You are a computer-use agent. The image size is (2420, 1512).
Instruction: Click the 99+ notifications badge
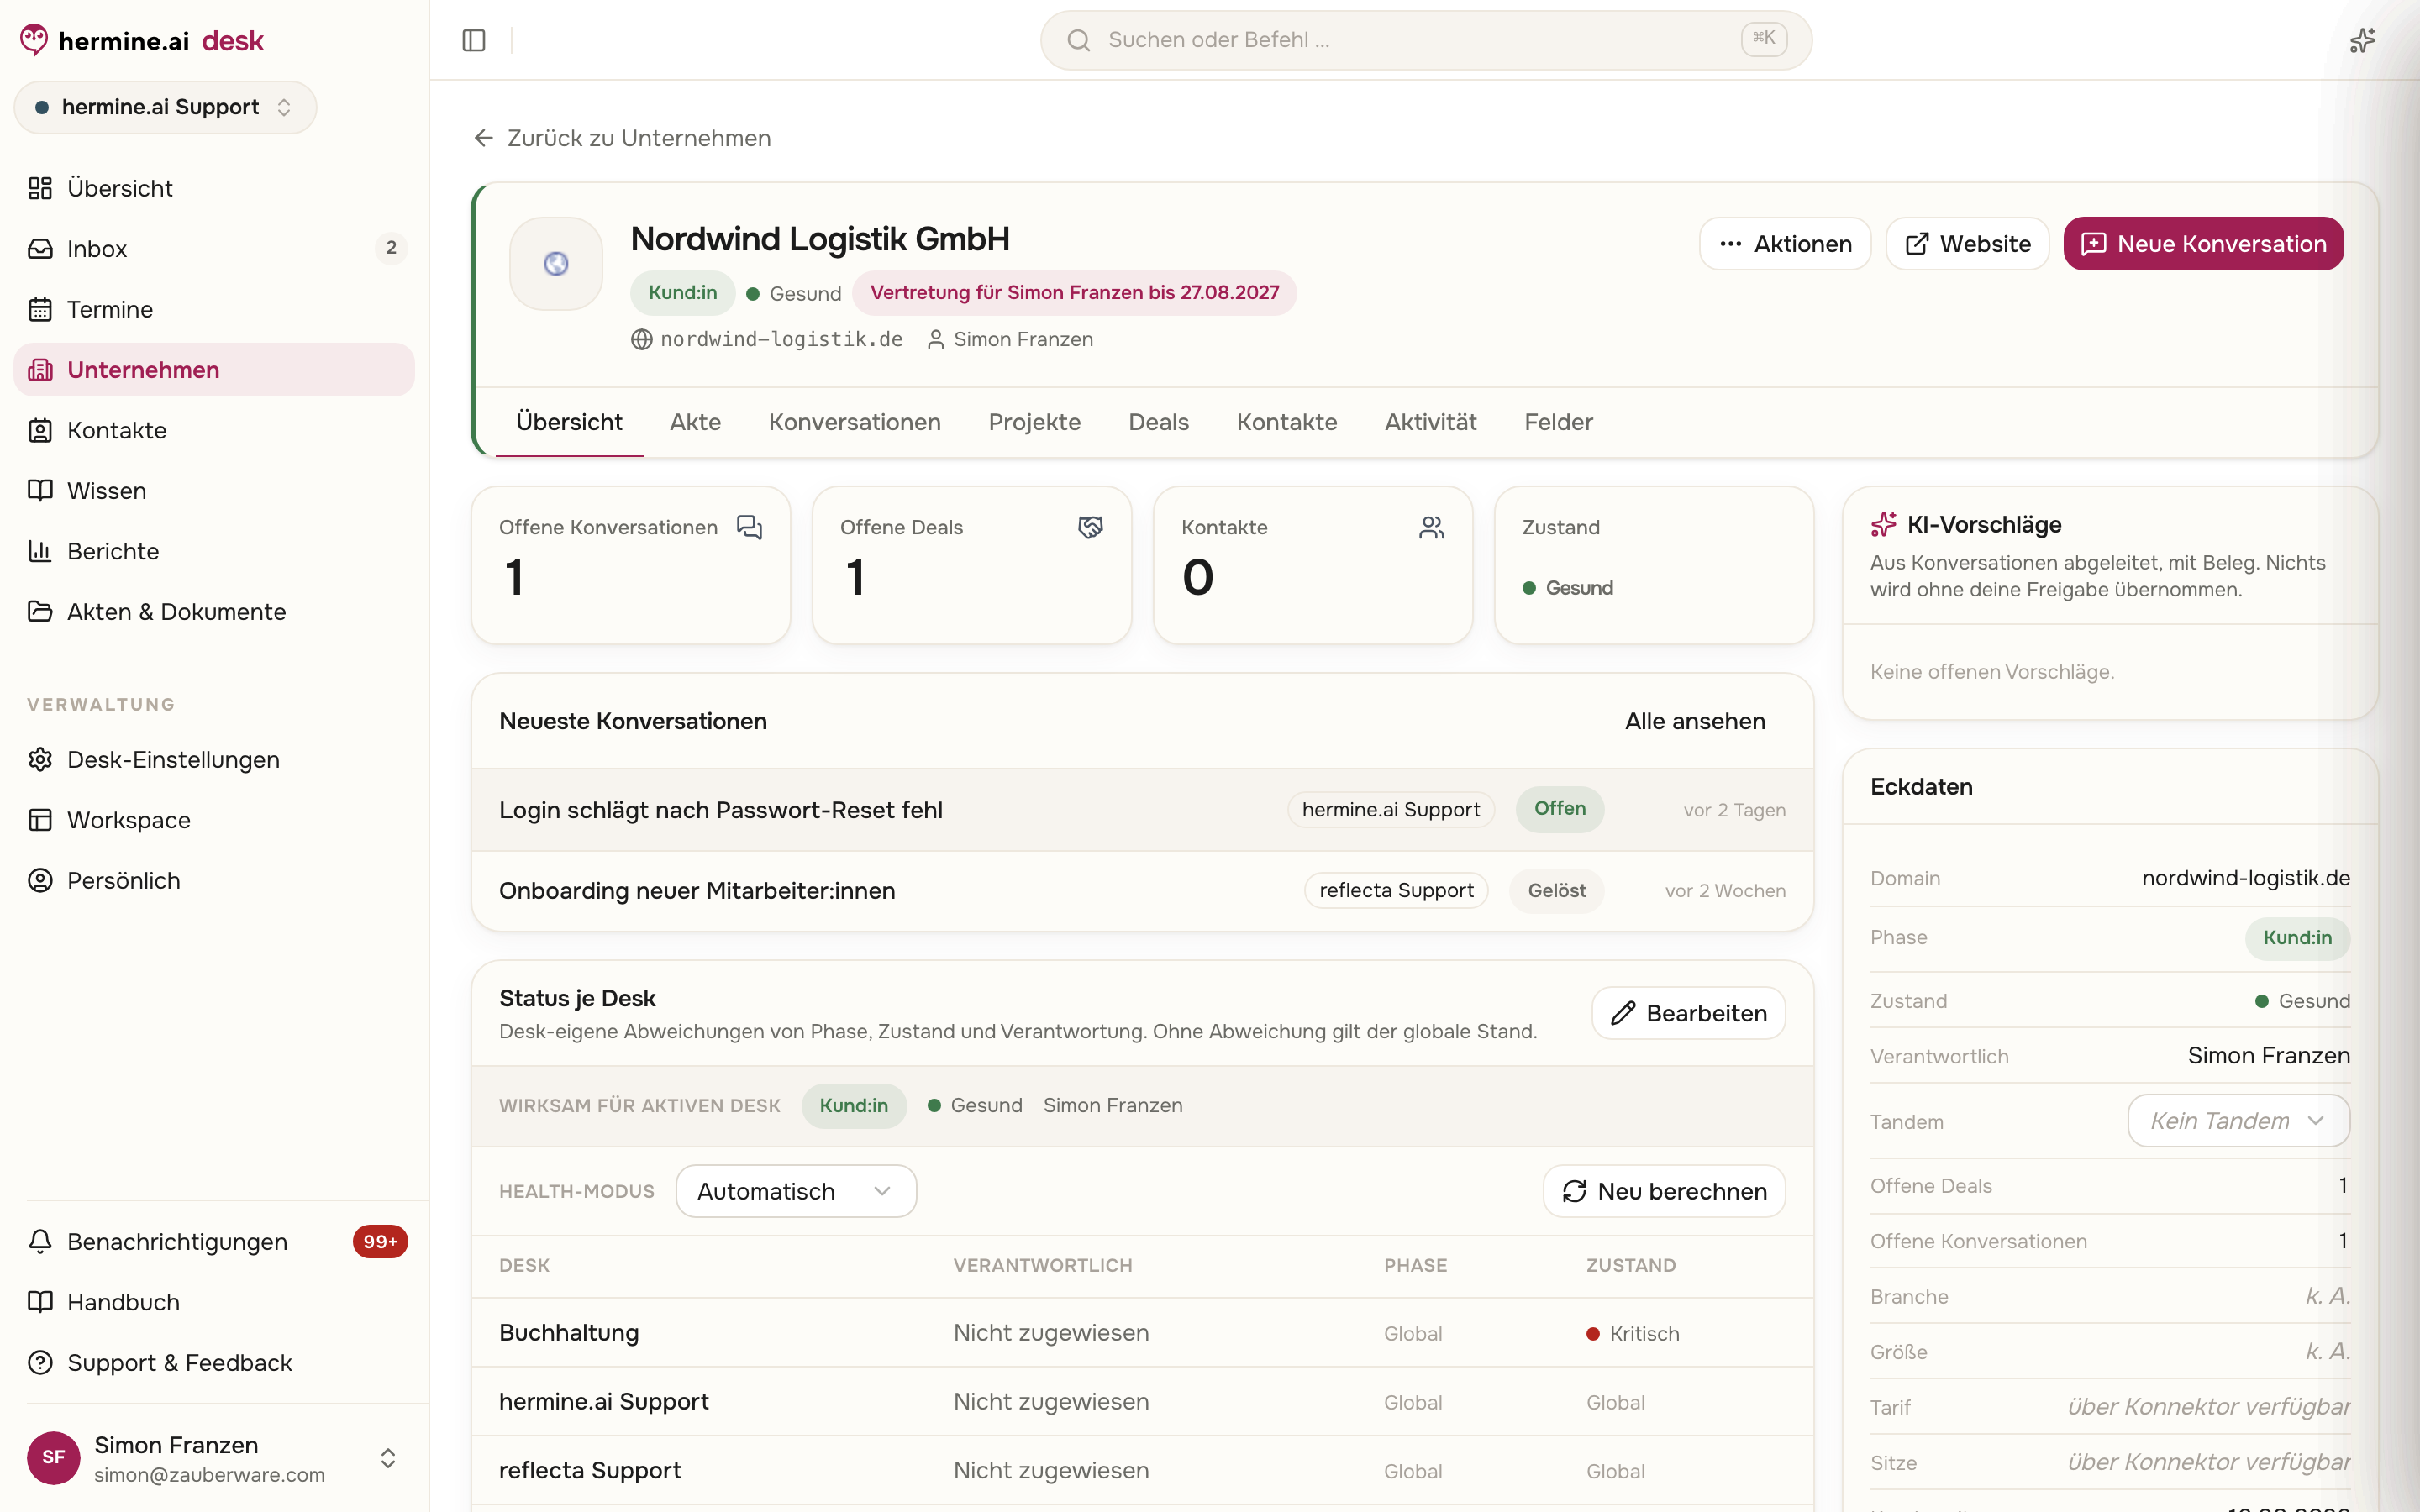point(380,1241)
